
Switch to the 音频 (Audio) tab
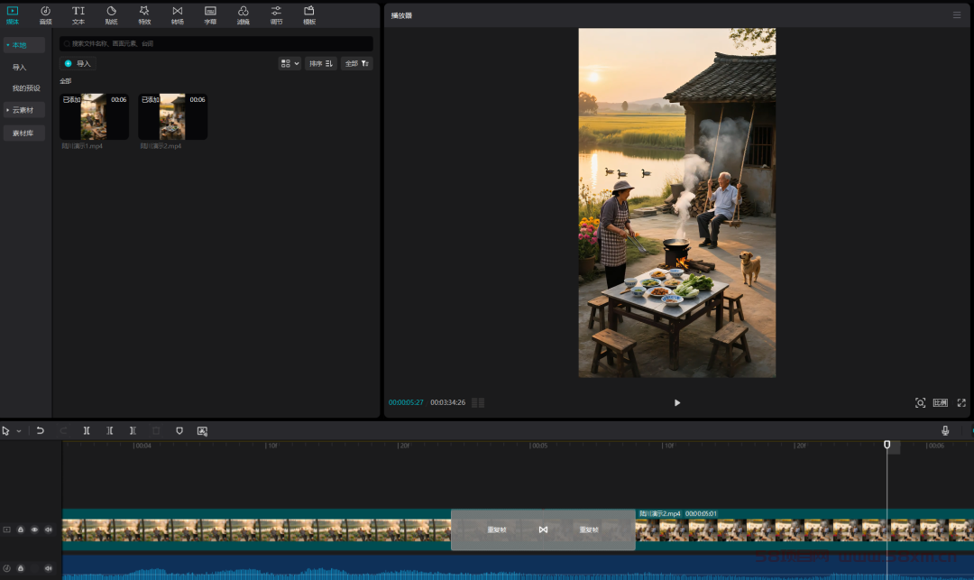(45, 14)
